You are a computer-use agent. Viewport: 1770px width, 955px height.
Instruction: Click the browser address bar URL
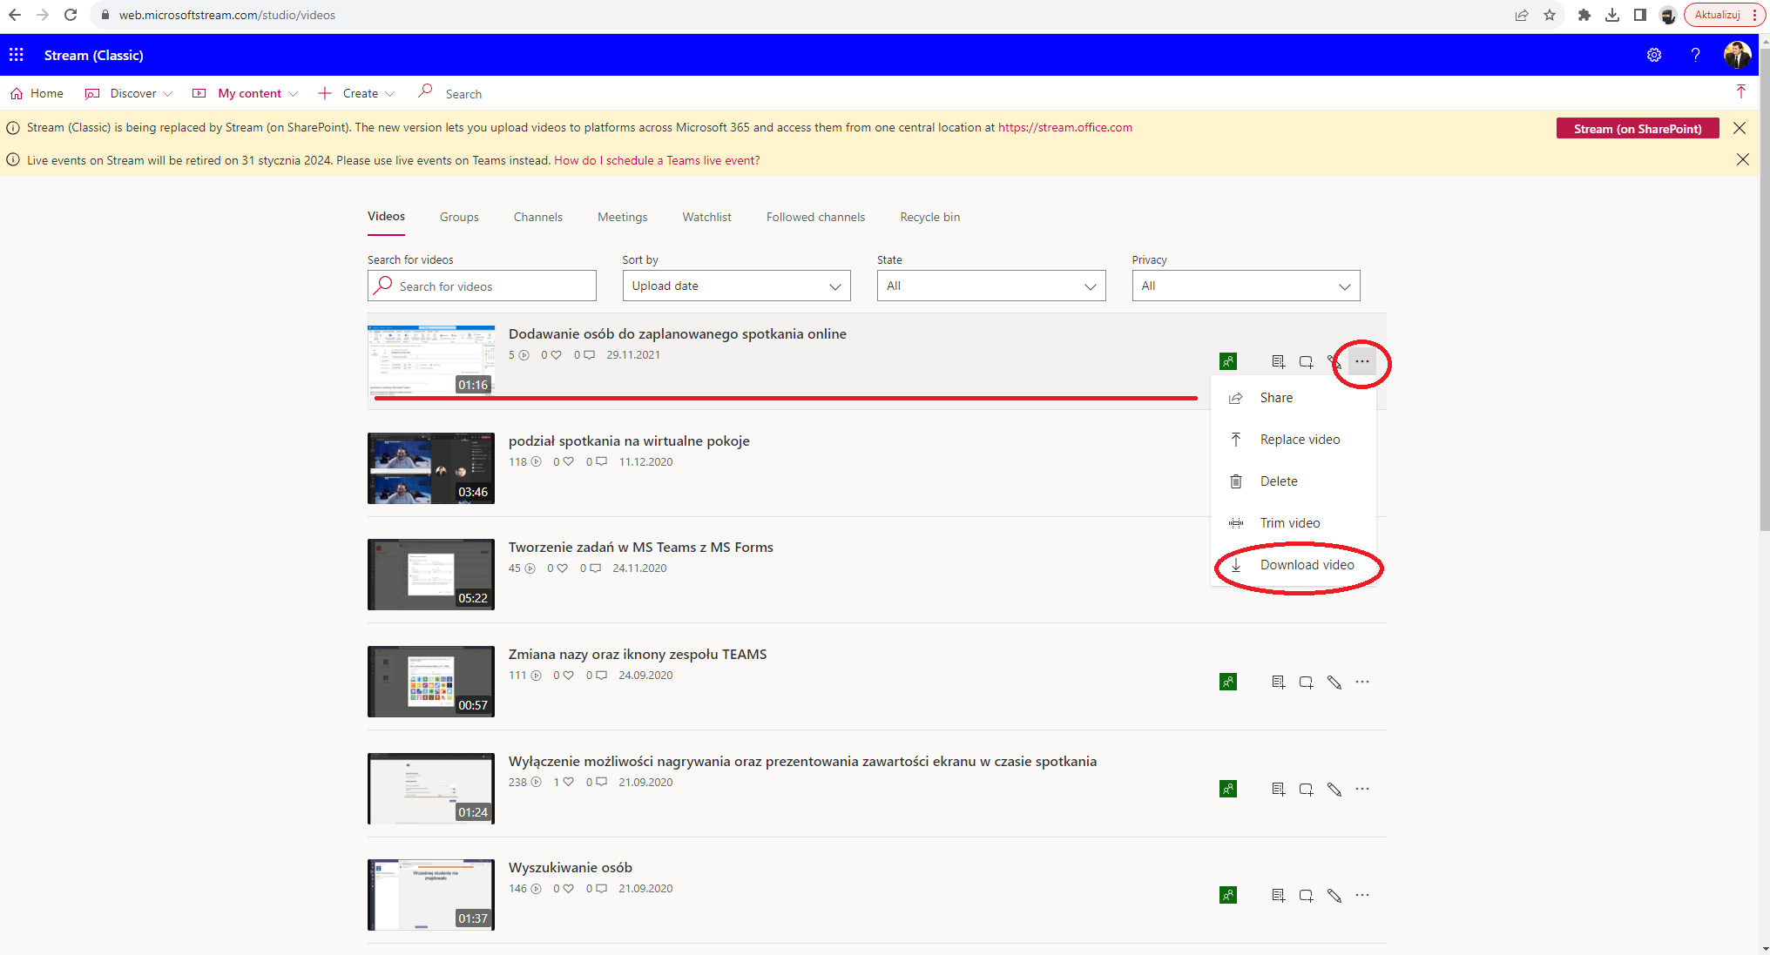click(227, 15)
